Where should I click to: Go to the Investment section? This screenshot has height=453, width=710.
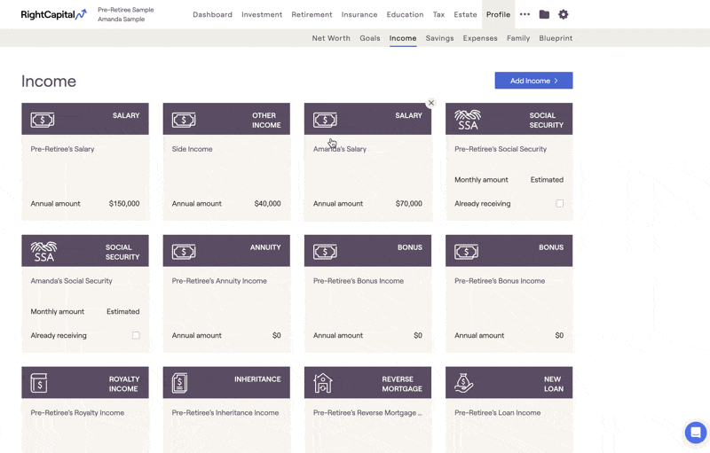(x=262, y=14)
